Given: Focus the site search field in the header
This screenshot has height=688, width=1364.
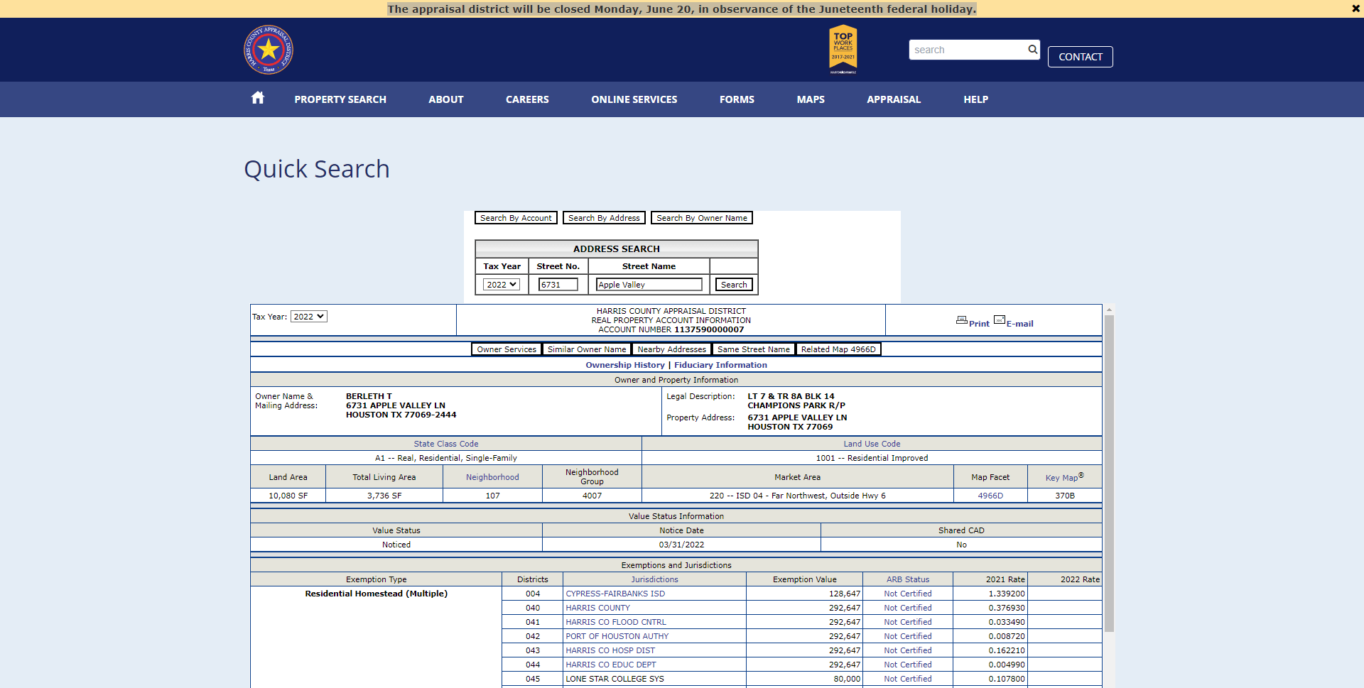Looking at the screenshot, I should pos(968,50).
